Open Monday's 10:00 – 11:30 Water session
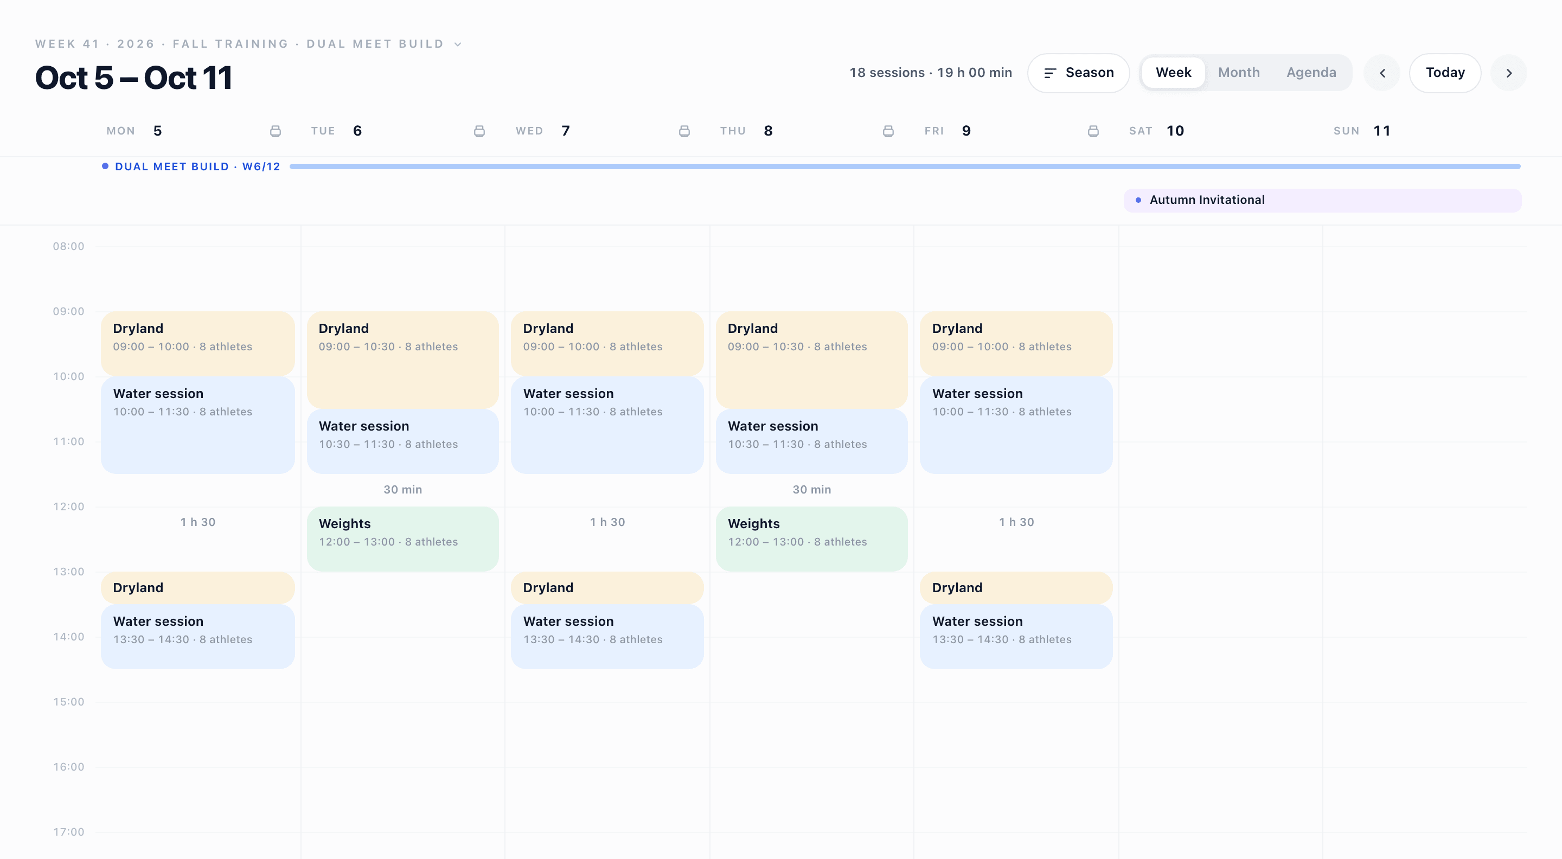Image resolution: width=1562 pixels, height=859 pixels. pyautogui.click(x=197, y=425)
